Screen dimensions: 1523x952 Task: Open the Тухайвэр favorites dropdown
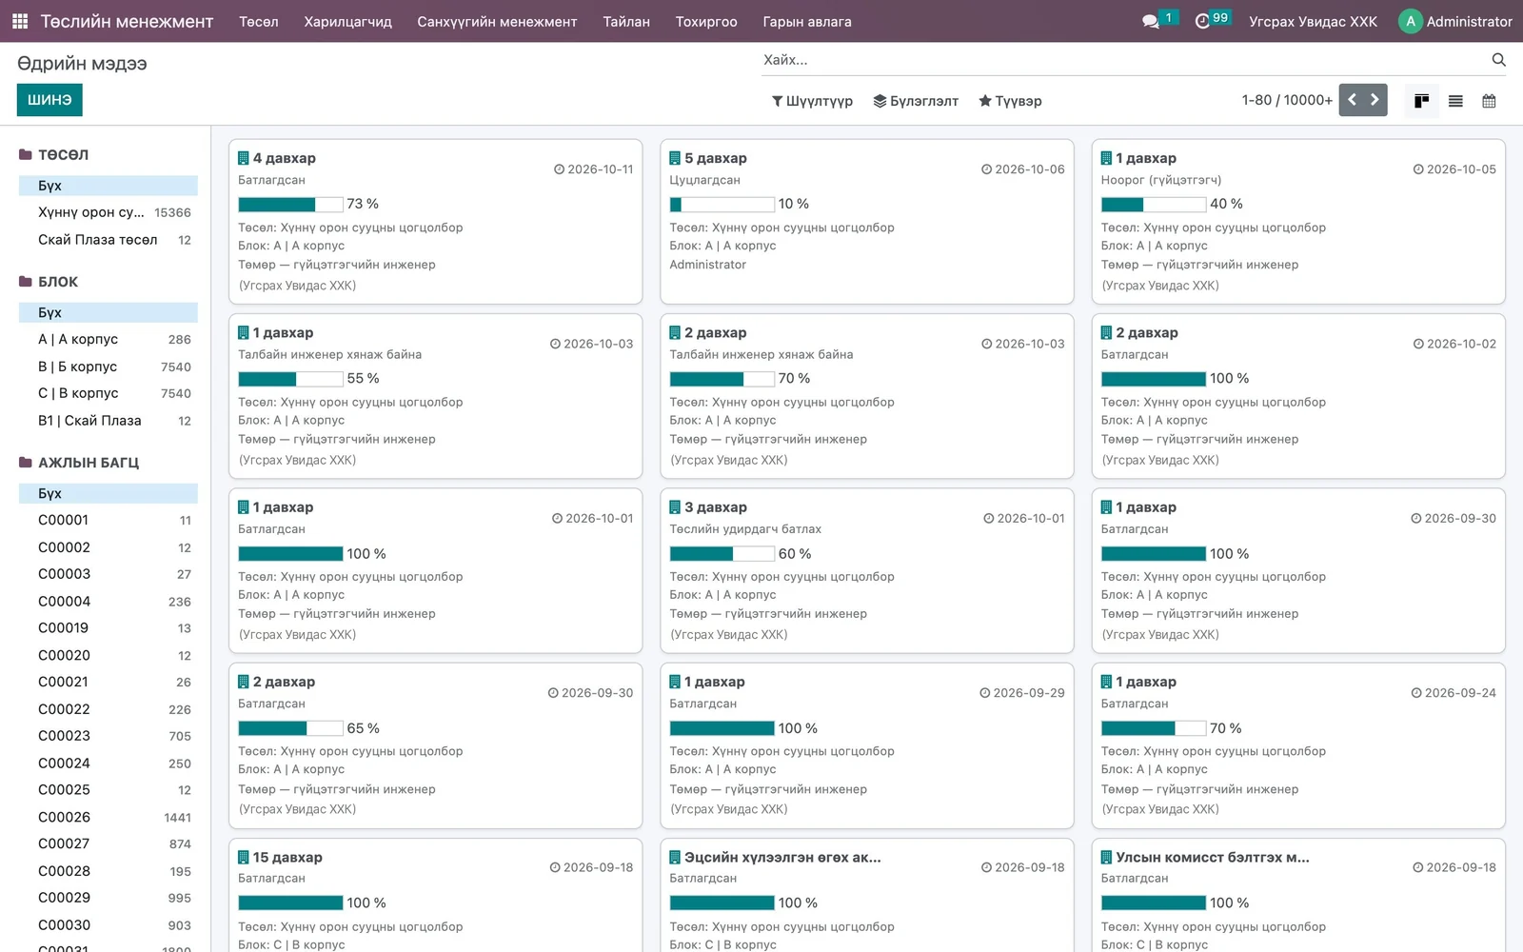[1010, 101]
